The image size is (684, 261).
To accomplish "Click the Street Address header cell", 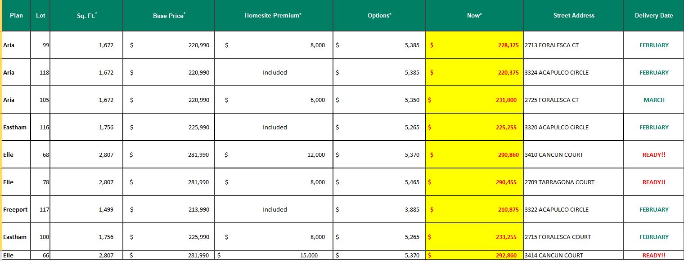I will (574, 15).
